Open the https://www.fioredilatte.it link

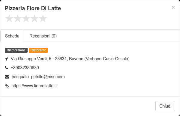34,86
